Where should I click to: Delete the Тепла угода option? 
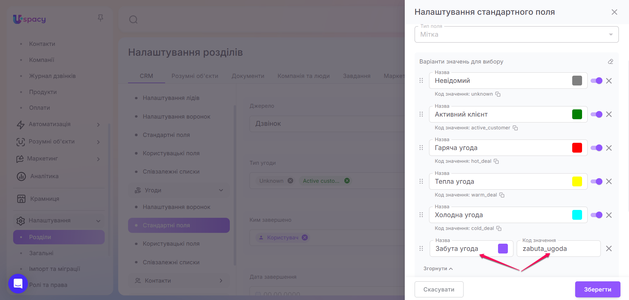point(609,181)
